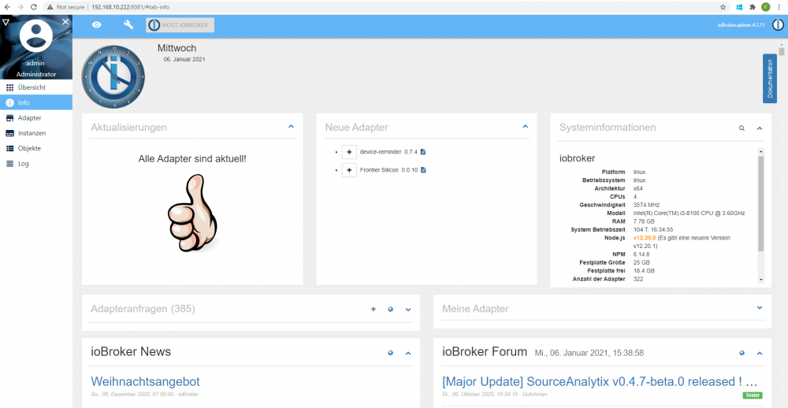Screen dimensions: 788x408
Task: Collapse the Neue Adapter panel
Action: [x=525, y=127]
